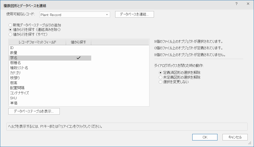The image size is (254, 147).
Task: Click データベーステーブルを表示 button
Action: point(34,111)
